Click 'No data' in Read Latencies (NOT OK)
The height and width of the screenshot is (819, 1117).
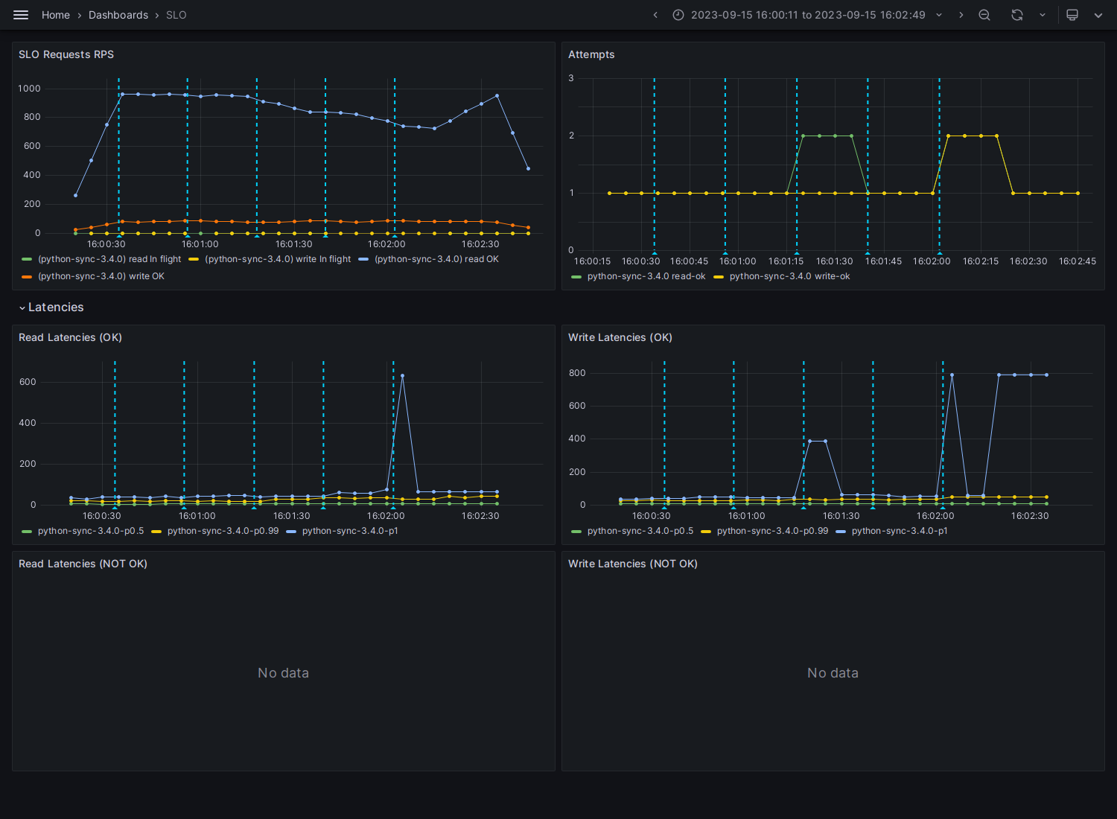tap(283, 673)
